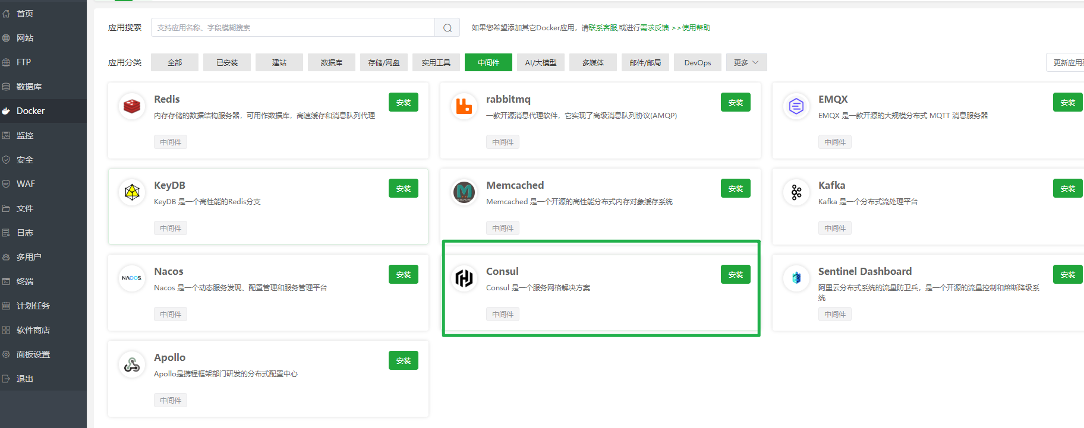Screen dimensions: 1084x428
Task: Click the Apollo app icon
Action: pyautogui.click(x=132, y=364)
